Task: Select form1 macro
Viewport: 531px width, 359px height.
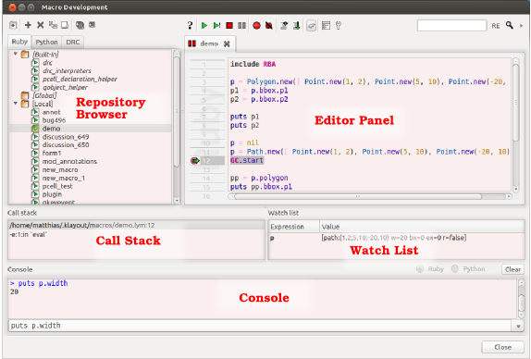Action: click(x=52, y=153)
